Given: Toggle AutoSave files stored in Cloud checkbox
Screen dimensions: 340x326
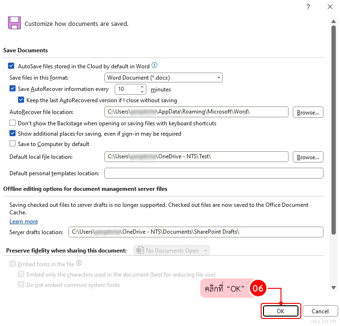Looking at the screenshot, I should point(12,66).
